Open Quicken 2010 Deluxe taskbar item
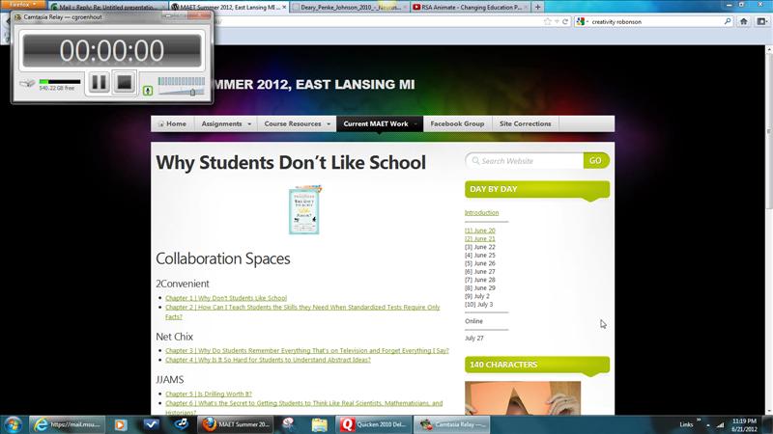This screenshot has height=434, width=773. [373, 424]
